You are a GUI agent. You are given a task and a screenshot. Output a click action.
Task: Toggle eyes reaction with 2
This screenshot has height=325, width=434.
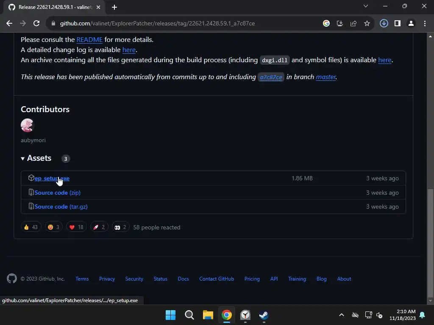pyautogui.click(x=120, y=227)
